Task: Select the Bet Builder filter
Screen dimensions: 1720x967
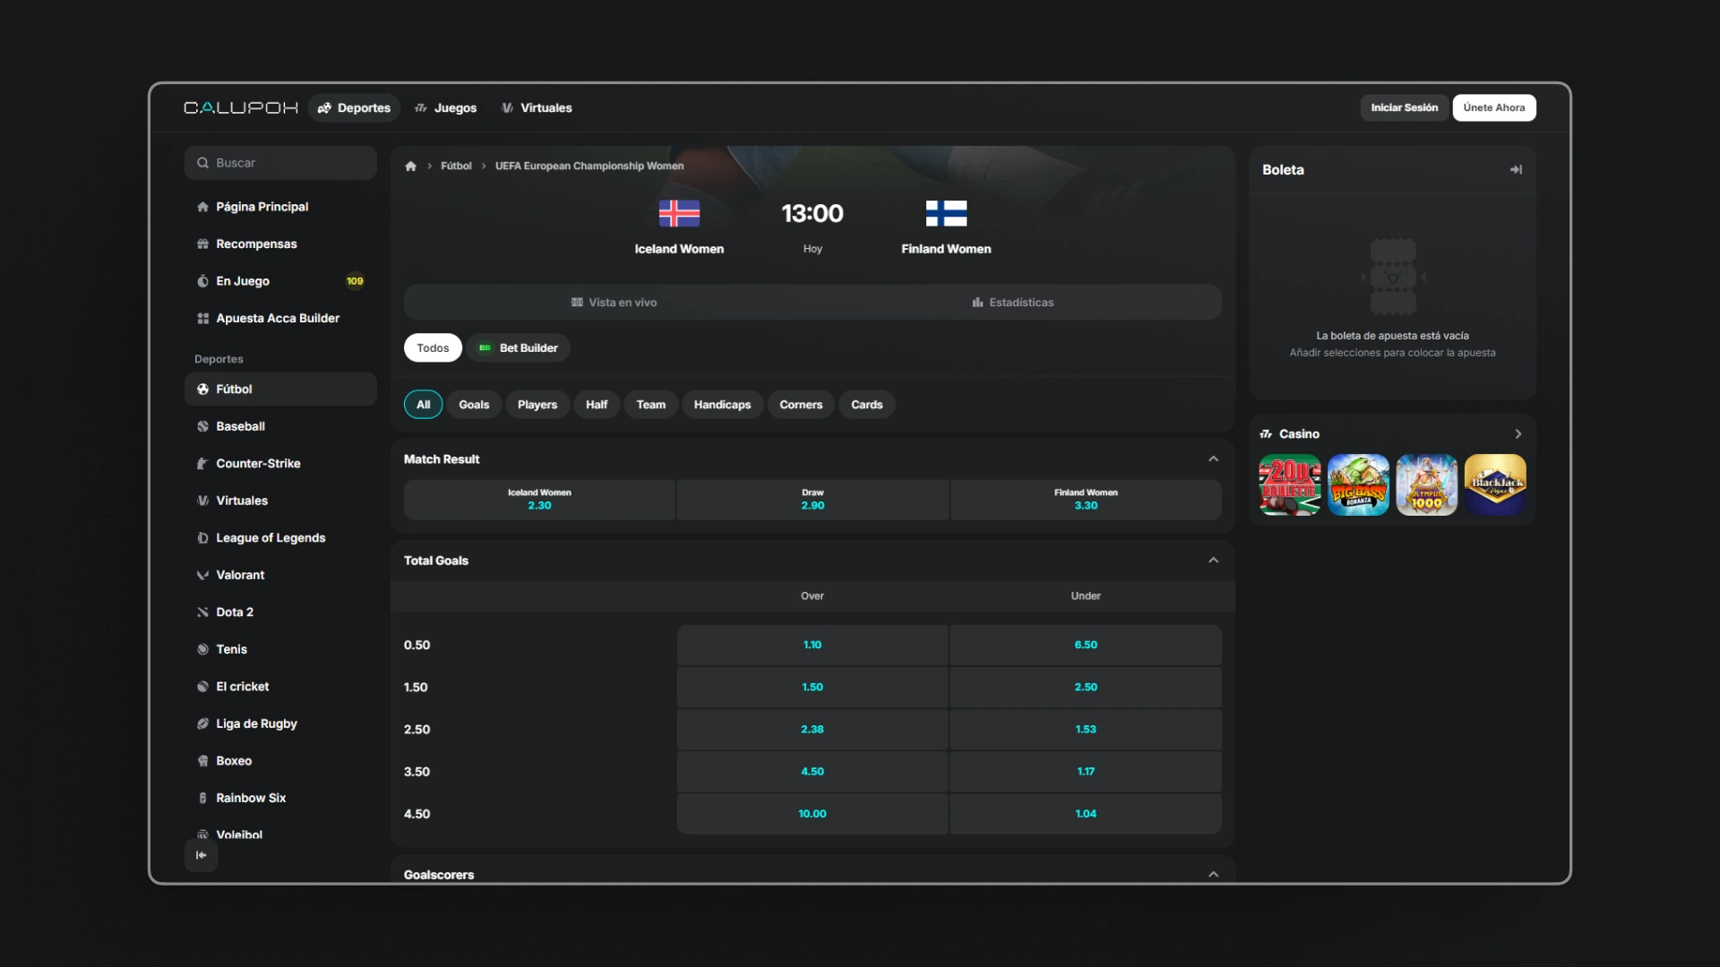Action: click(518, 348)
